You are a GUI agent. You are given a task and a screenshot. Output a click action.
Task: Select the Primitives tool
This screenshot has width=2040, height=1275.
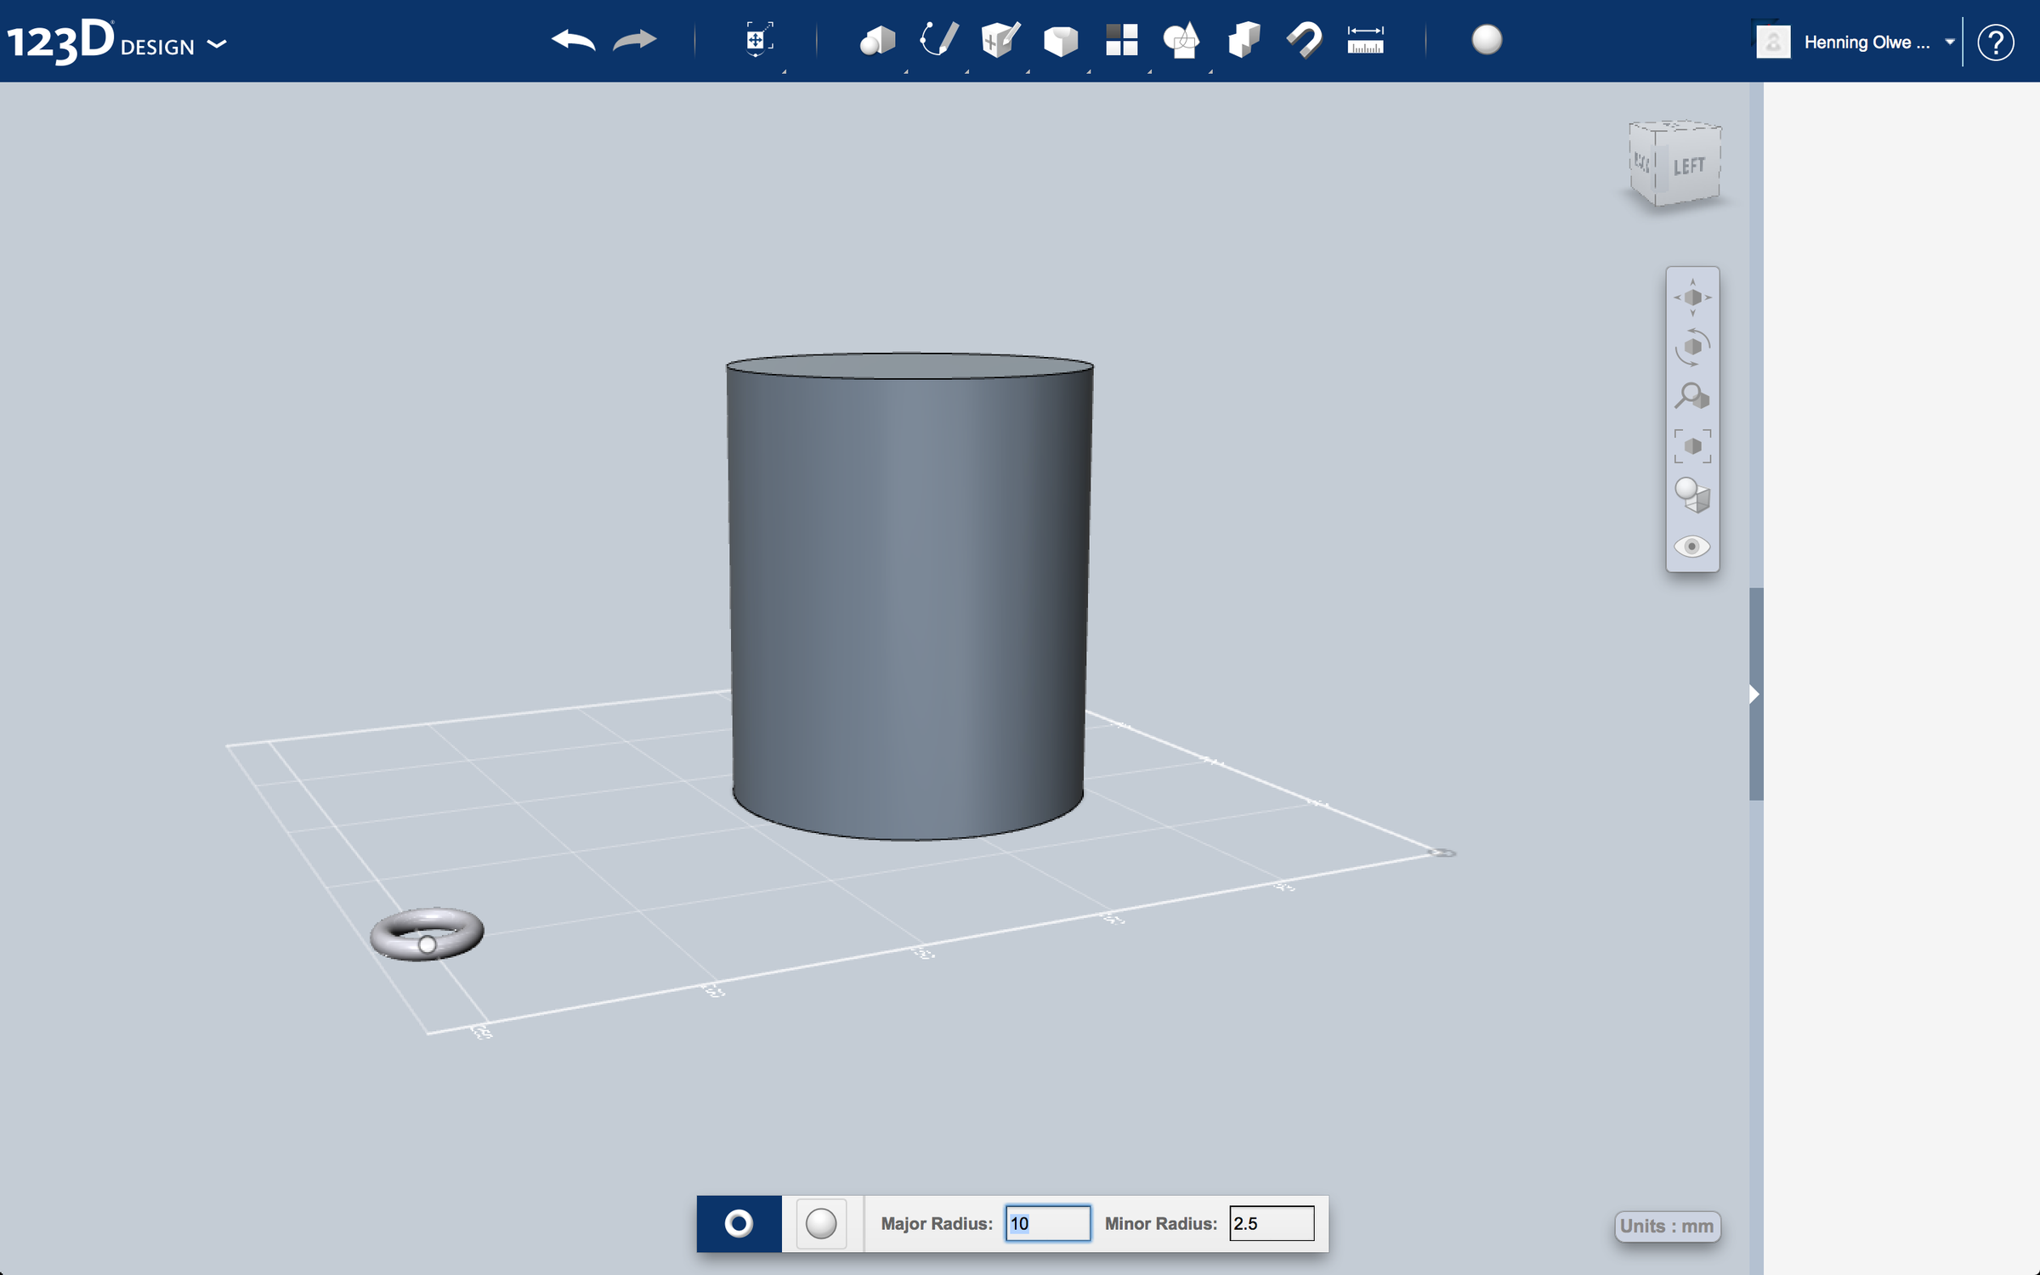(877, 40)
